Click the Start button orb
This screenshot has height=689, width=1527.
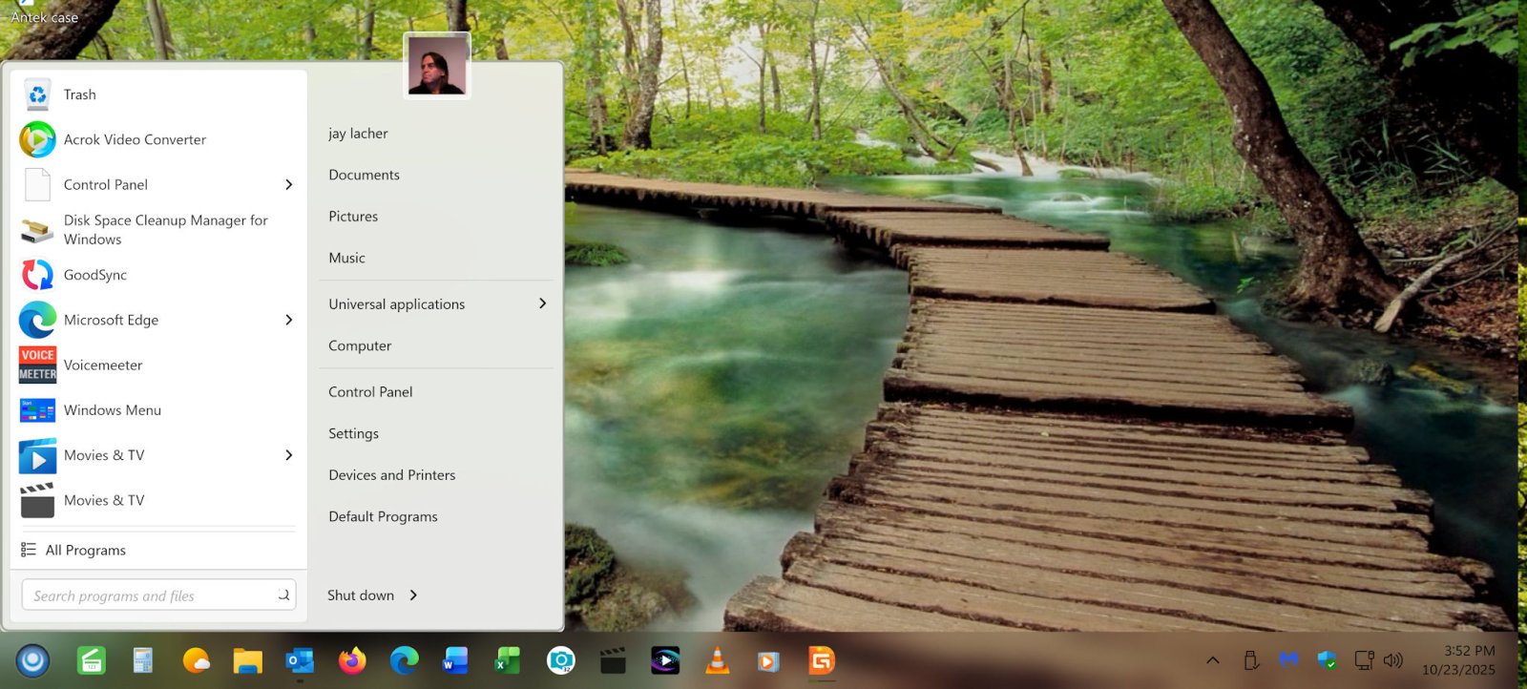pyautogui.click(x=32, y=660)
